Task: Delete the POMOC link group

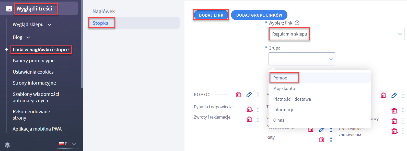Action: (x=238, y=95)
